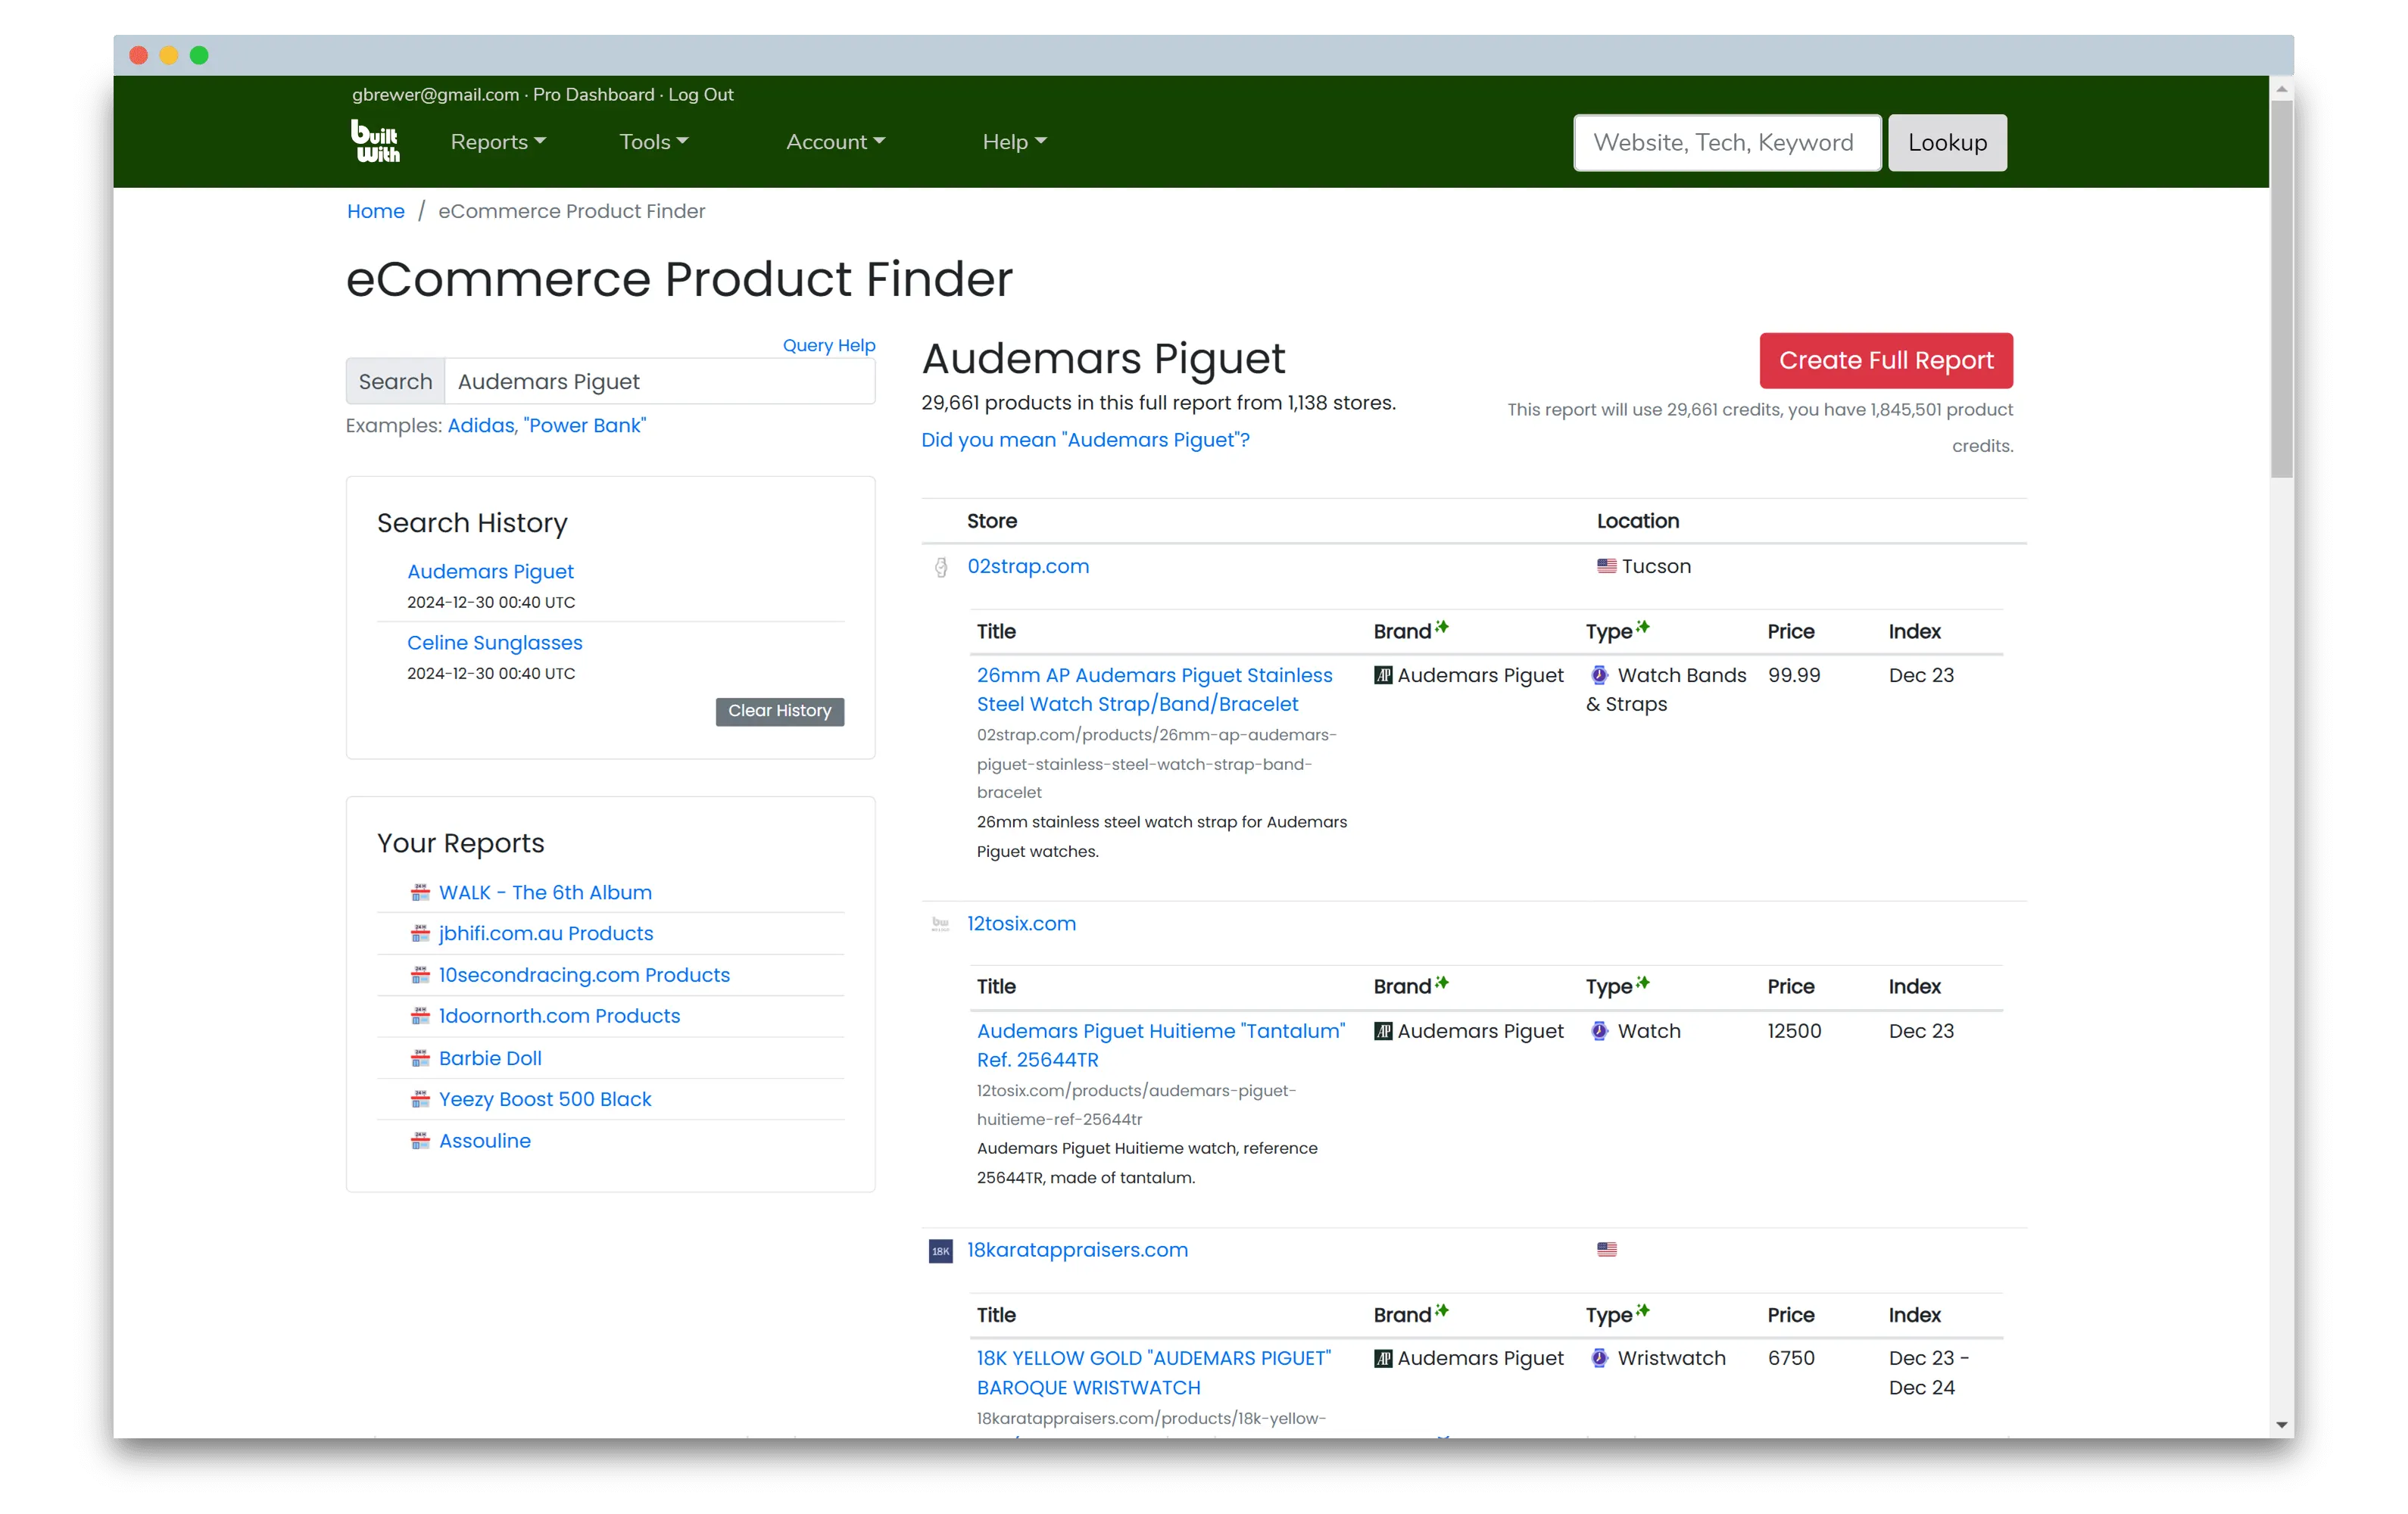Open the Account dropdown menu
Image resolution: width=2408 pixels, height=1514 pixels.
[x=835, y=142]
